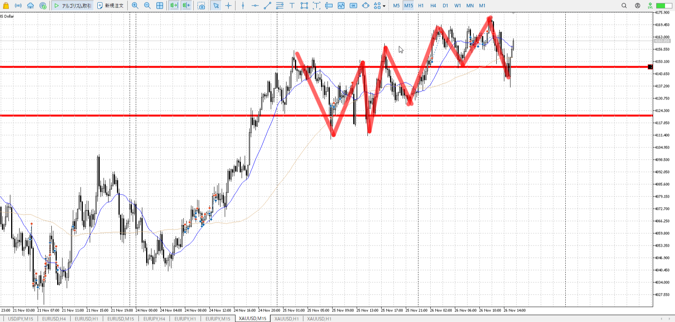
Task: Toggle chart auto-scroll to latest bar
Action: (174, 6)
